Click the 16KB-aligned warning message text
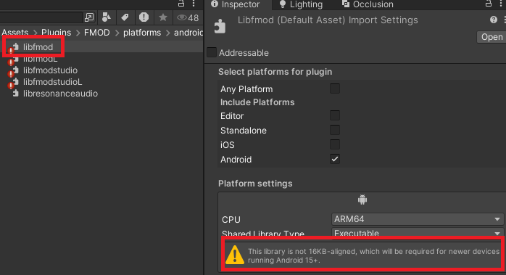Image resolution: width=506 pixels, height=275 pixels. click(x=373, y=255)
